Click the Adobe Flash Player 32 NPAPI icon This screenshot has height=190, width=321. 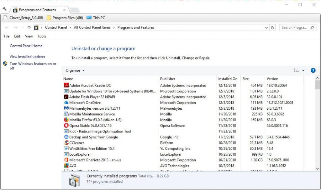(x=66, y=97)
